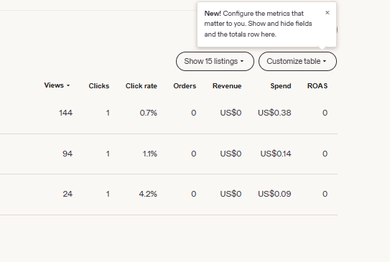The height and width of the screenshot is (262, 390).
Task: Select the 4.2% click rate value
Action: click(148, 194)
